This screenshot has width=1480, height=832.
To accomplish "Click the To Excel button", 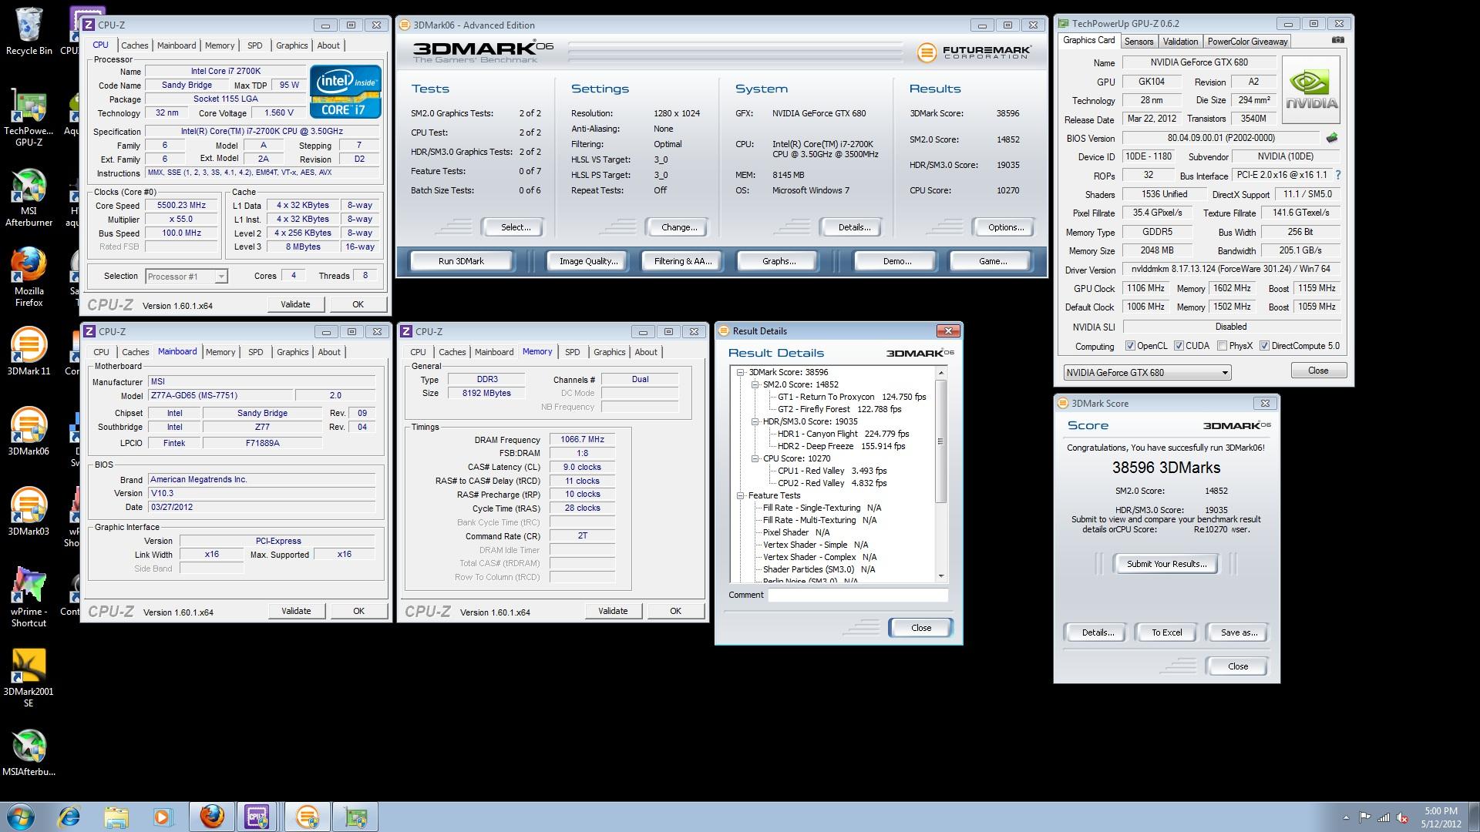I will point(1166,632).
